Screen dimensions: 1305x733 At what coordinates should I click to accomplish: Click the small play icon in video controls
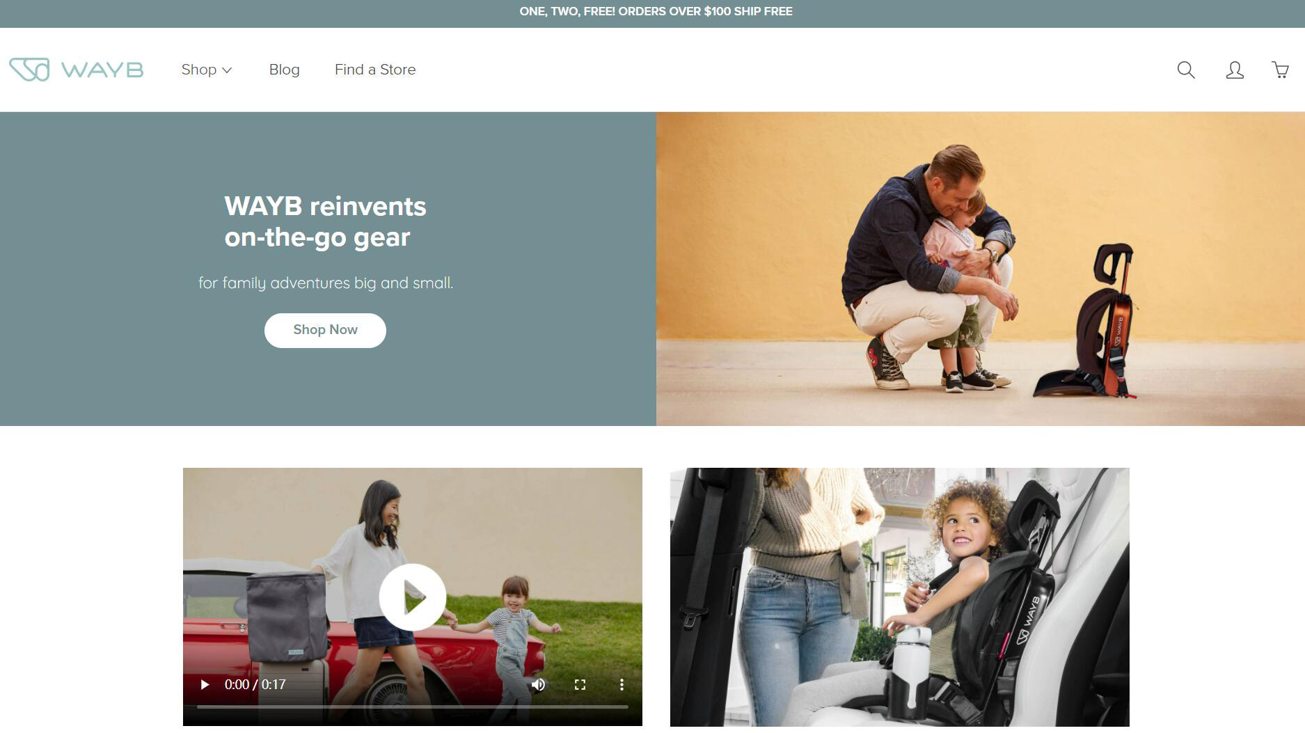[205, 685]
